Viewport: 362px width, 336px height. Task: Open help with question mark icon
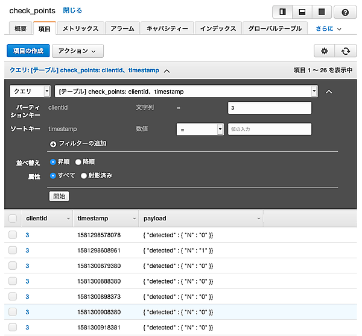pos(345,11)
